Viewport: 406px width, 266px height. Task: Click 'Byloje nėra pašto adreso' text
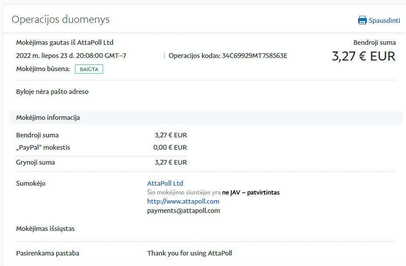click(52, 92)
